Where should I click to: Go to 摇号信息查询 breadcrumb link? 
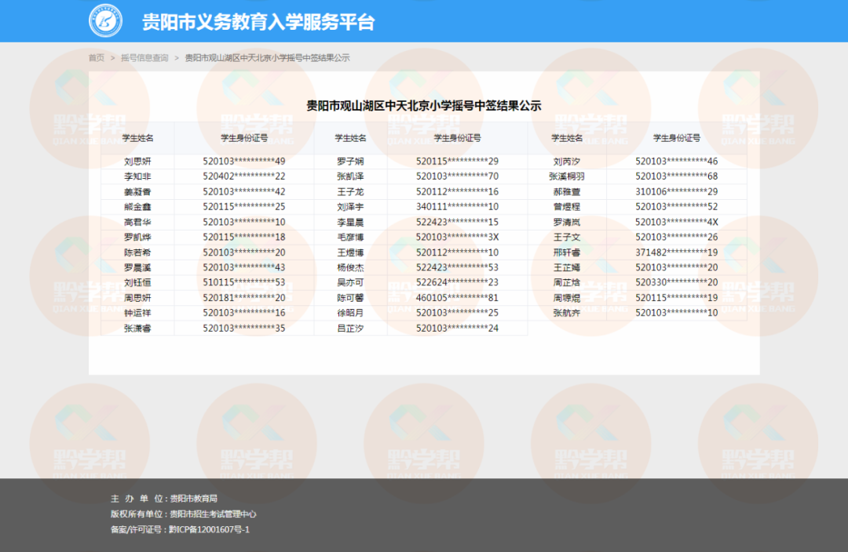click(144, 58)
